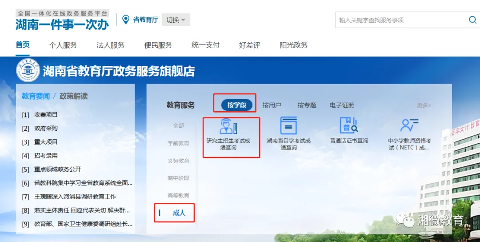Select 高中阶段 in stage sidebar

click(x=179, y=178)
